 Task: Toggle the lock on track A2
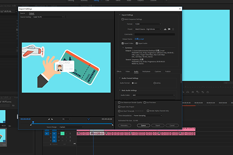[x=50, y=137]
